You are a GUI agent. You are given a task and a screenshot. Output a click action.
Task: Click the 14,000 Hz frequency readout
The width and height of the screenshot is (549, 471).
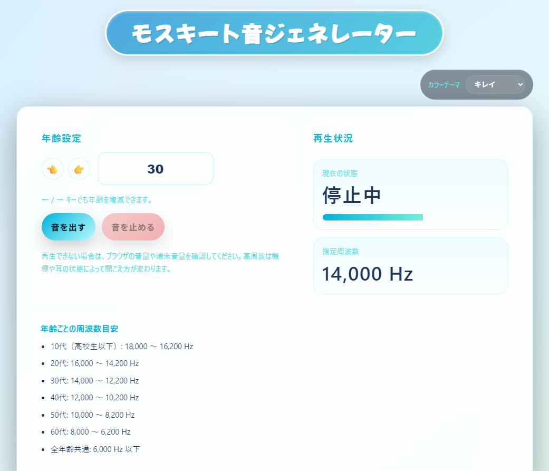[367, 274]
